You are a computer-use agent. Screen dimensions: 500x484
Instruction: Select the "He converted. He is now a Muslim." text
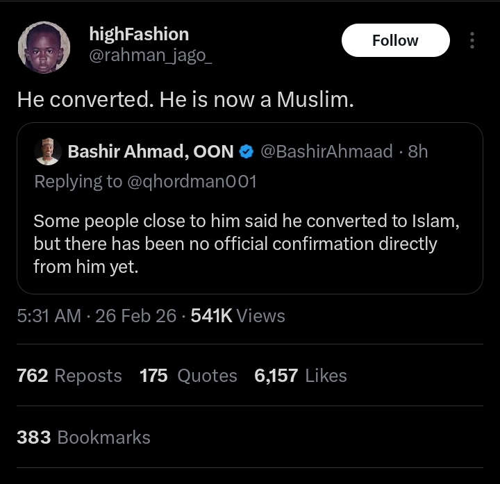185,99
